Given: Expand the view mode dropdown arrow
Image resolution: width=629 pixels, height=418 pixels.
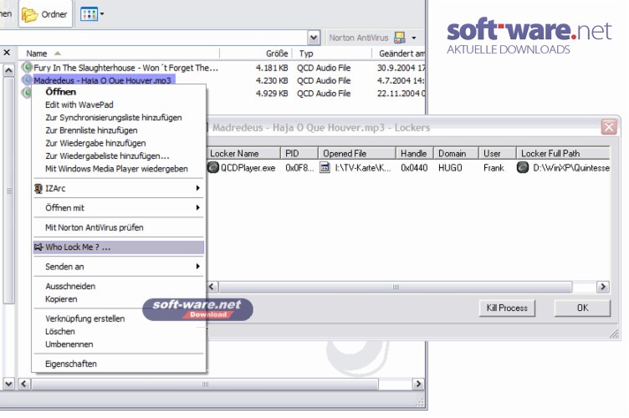Looking at the screenshot, I should [102, 14].
